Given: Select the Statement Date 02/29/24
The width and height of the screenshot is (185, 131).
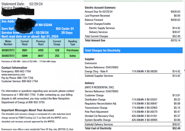Looking at the screenshot, I should click(36, 4).
